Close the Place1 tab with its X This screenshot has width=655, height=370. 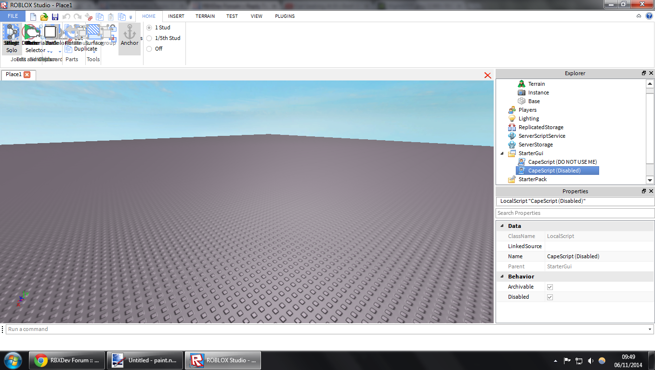(x=27, y=75)
